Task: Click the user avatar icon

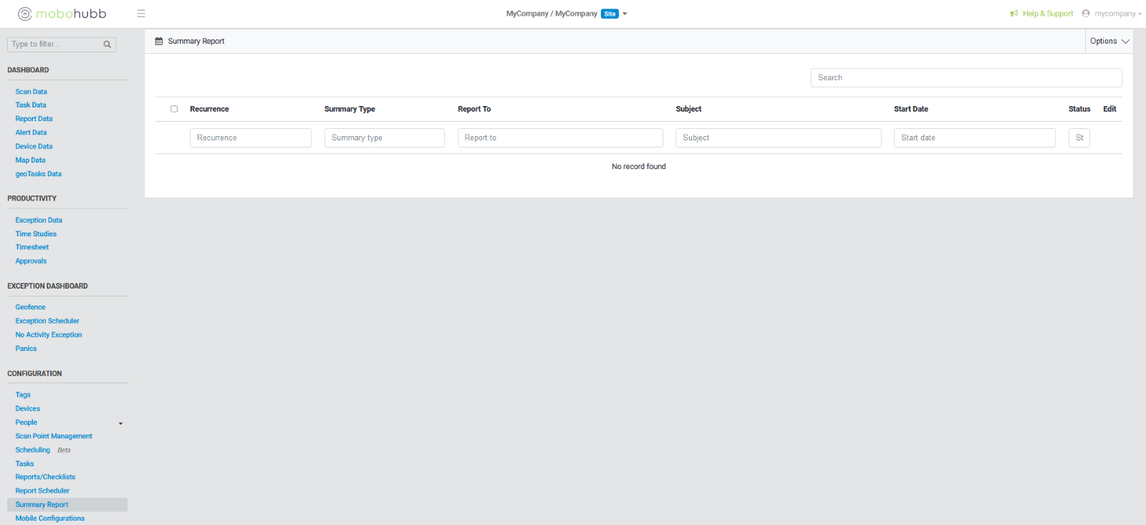Action: (1086, 14)
